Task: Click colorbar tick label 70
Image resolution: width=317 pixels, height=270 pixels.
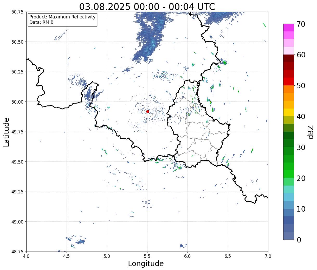Action: click(x=301, y=24)
